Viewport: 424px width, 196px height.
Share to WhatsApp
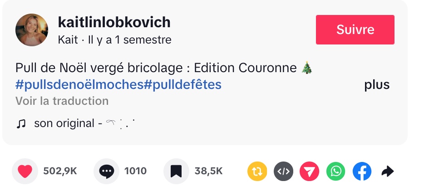click(x=336, y=171)
